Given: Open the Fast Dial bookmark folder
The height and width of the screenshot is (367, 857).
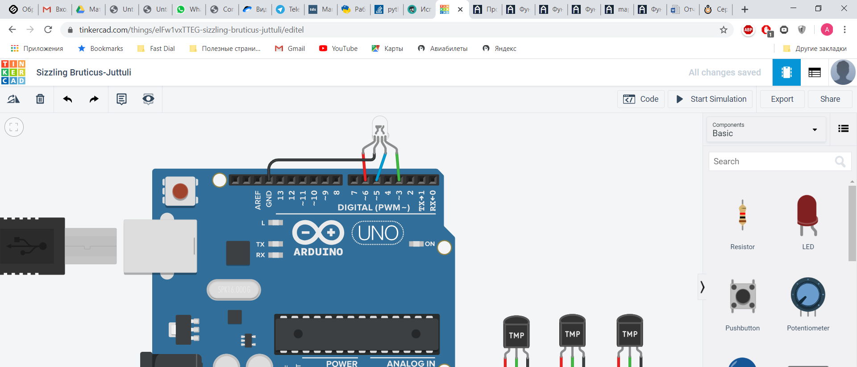Looking at the screenshot, I should [x=156, y=49].
